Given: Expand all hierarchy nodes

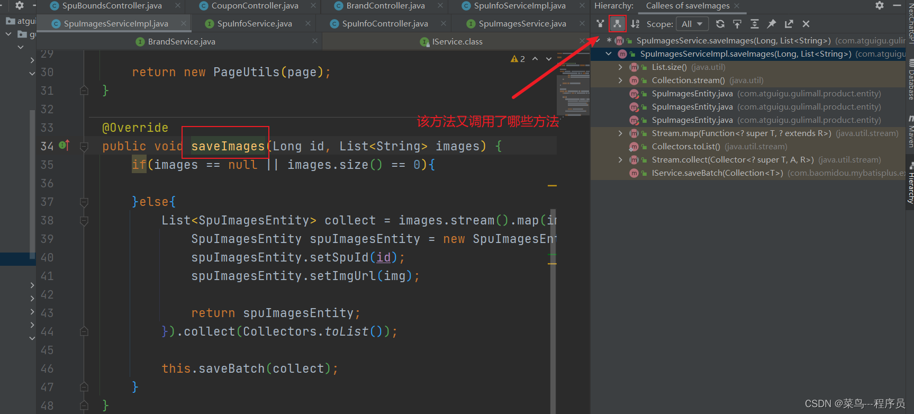Looking at the screenshot, I should pyautogui.click(x=755, y=24).
